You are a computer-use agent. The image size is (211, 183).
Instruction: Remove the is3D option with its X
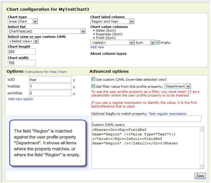click(74, 80)
